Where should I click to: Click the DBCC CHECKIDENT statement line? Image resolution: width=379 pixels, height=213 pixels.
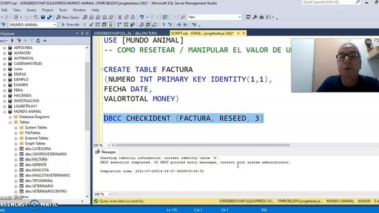pos(184,118)
